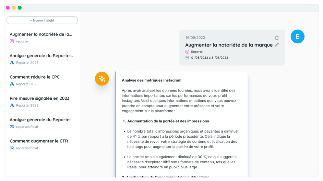Click bullet about impressions diminishing 41 %
This screenshot has width=323, height=181.
[x=182, y=139]
